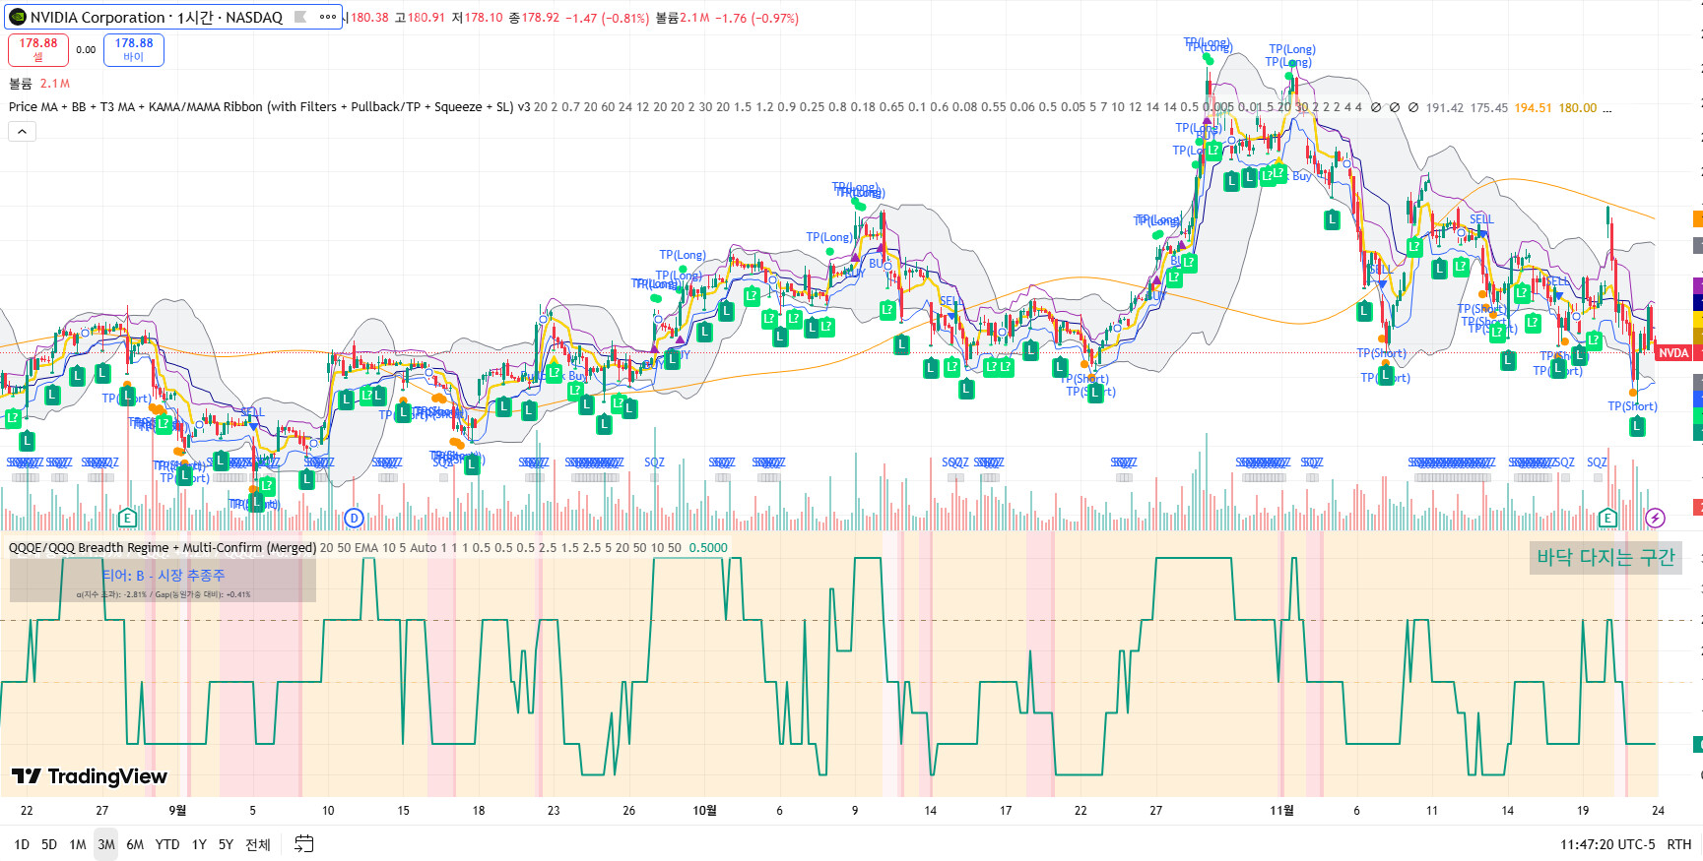
Task: Select the QQQE/QQQ Breadth Regime indicator legend
Action: pos(163,548)
